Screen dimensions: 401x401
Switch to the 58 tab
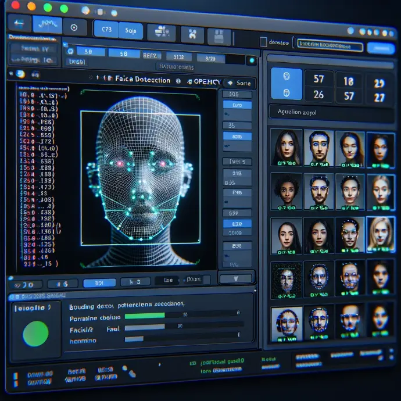point(91,51)
